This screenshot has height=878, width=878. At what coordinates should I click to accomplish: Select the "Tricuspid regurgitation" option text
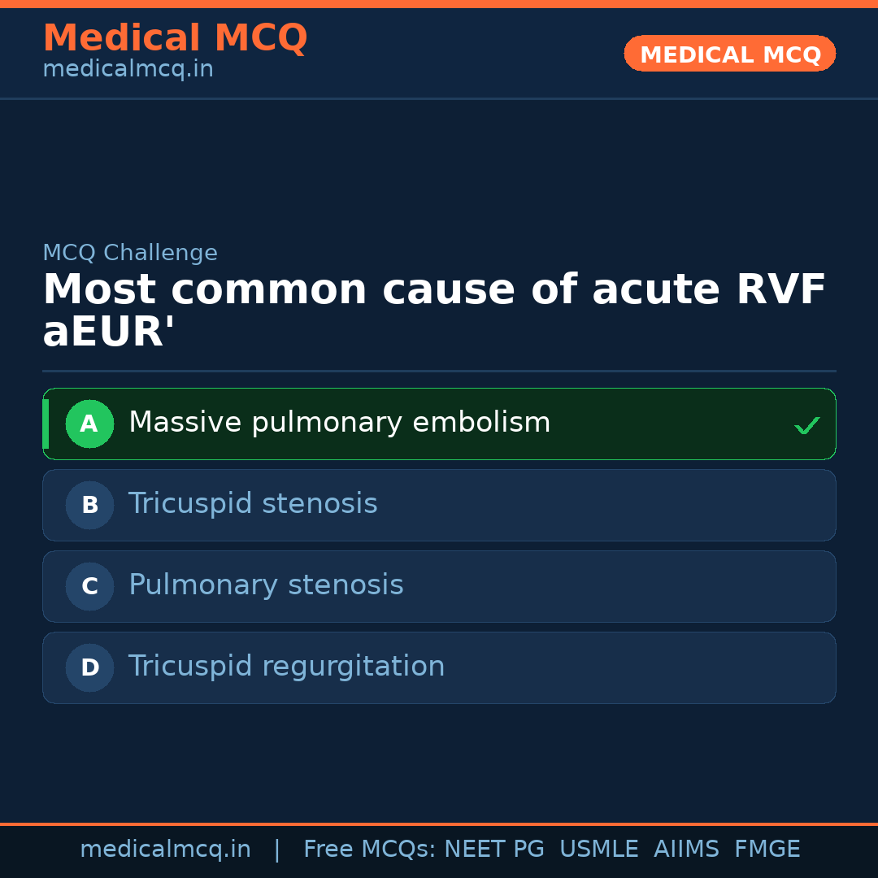286,667
